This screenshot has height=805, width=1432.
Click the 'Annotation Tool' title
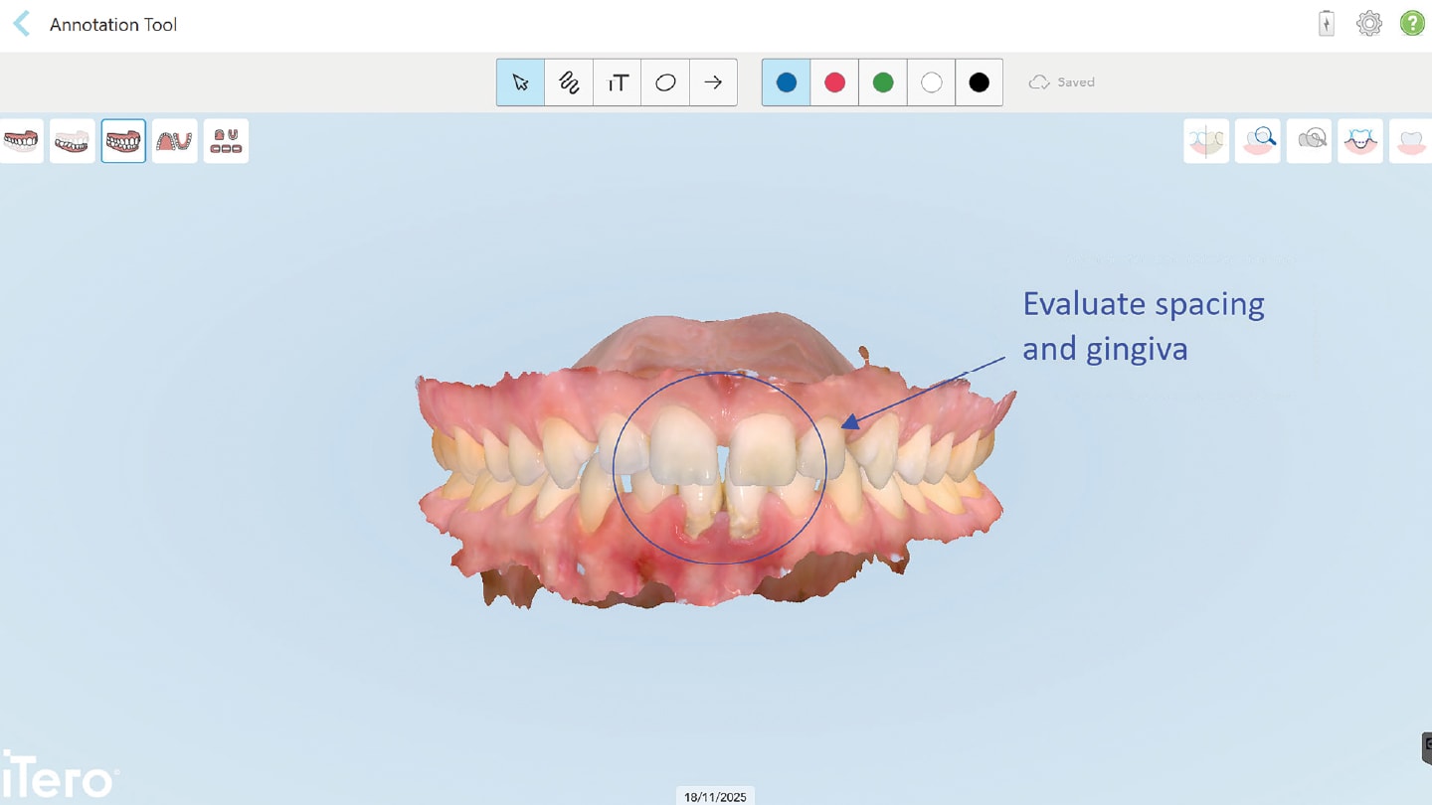[x=113, y=25]
